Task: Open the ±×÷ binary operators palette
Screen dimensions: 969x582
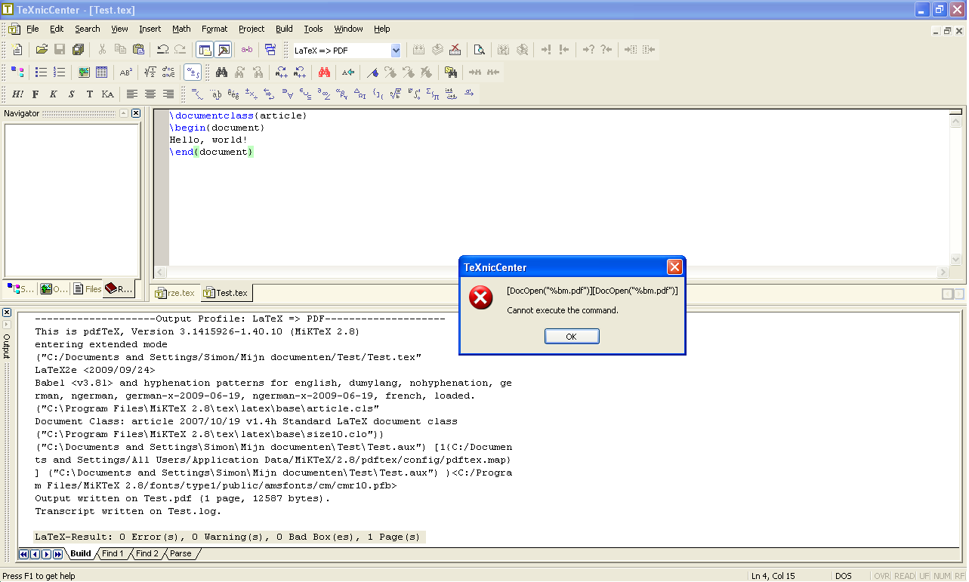Action: click(252, 94)
